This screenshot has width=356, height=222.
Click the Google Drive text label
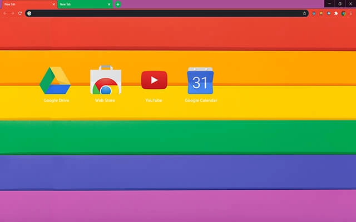pos(56,100)
